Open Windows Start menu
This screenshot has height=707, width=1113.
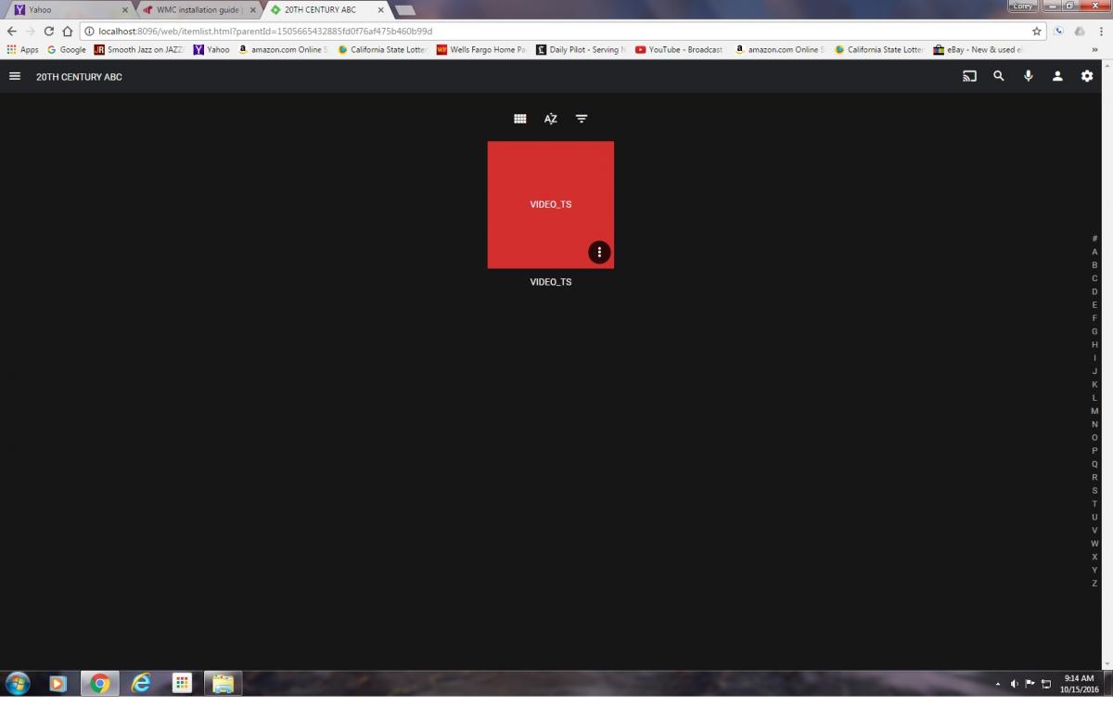click(x=18, y=684)
